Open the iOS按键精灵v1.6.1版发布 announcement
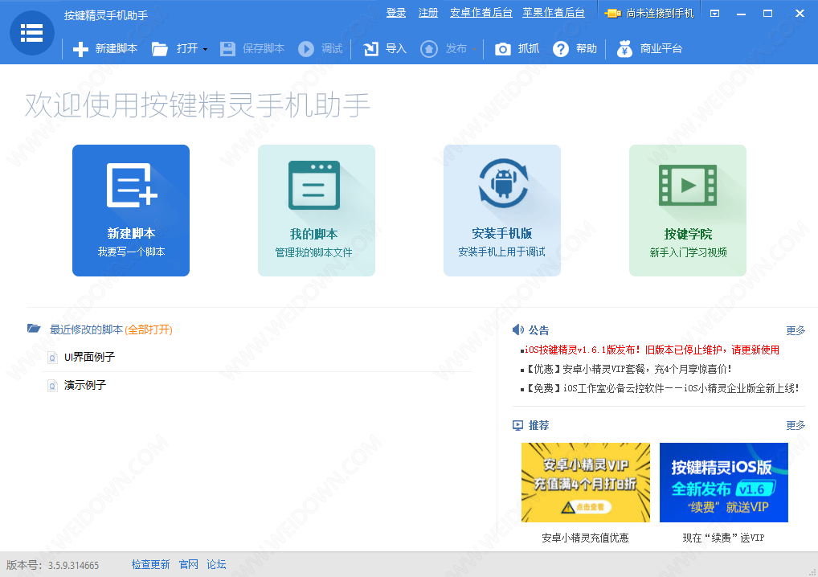 652,350
